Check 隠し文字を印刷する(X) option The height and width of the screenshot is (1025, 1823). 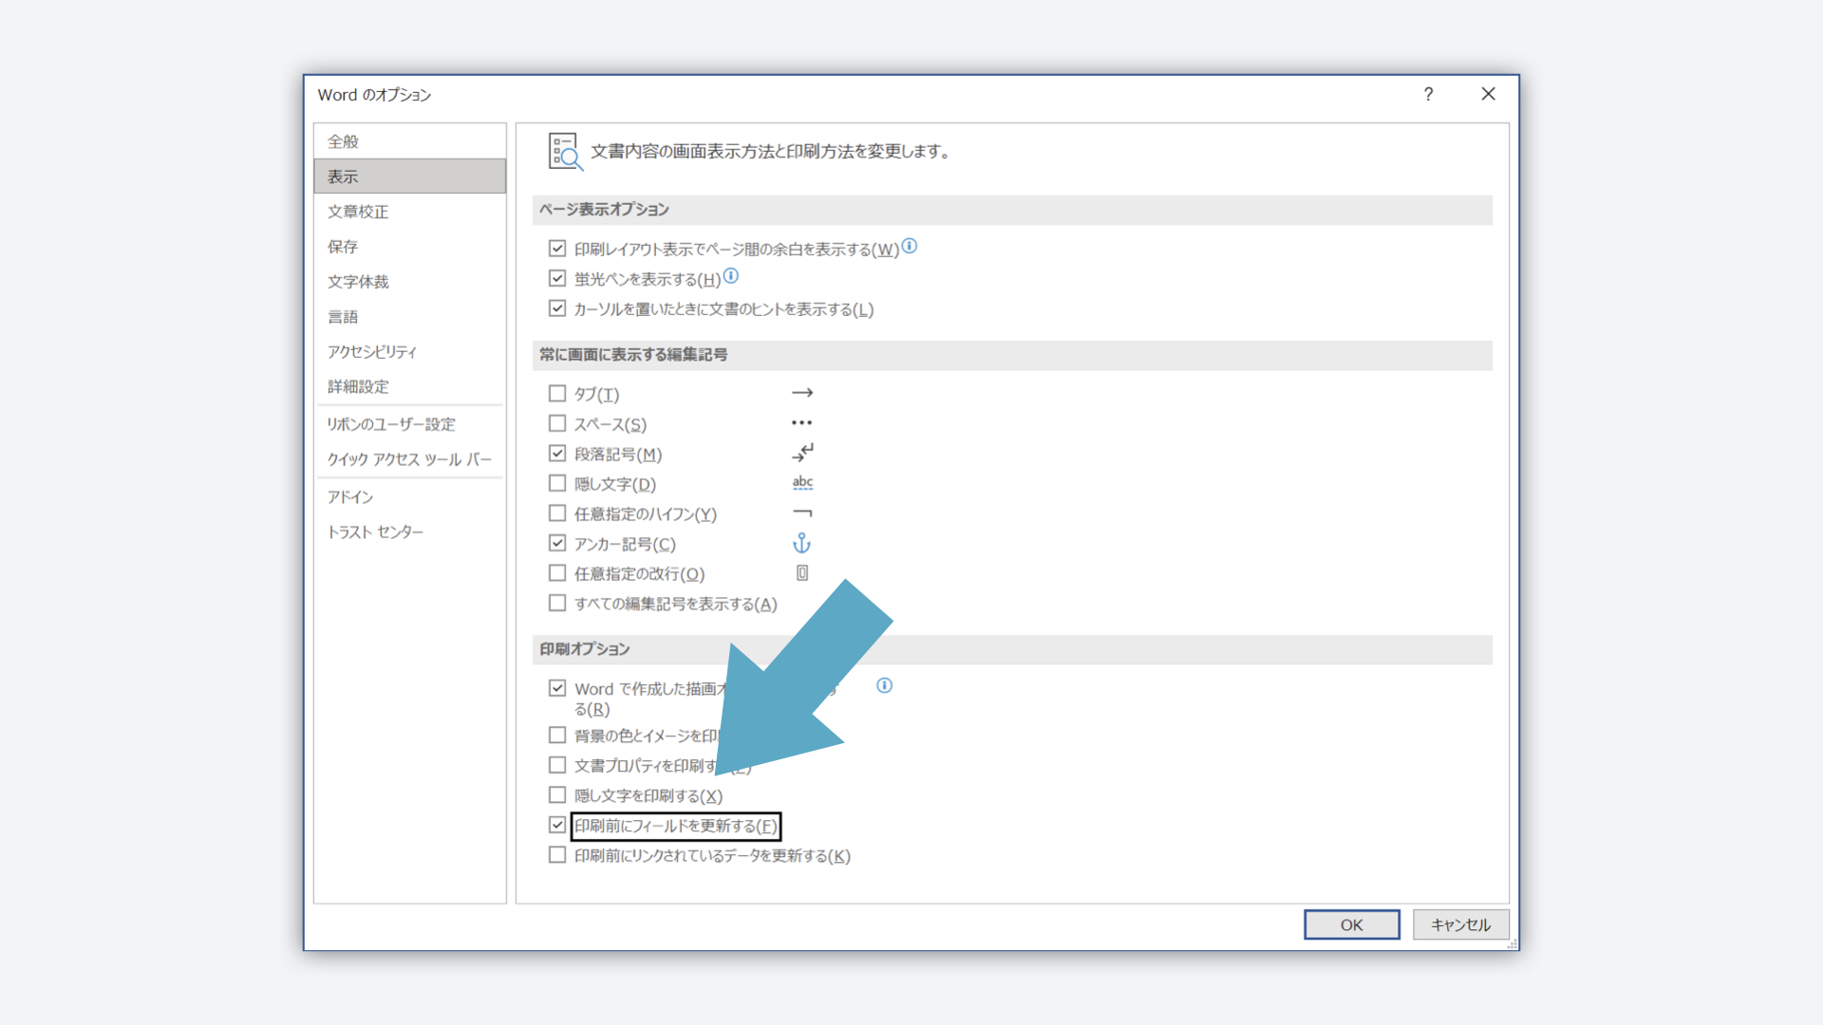[x=557, y=795]
